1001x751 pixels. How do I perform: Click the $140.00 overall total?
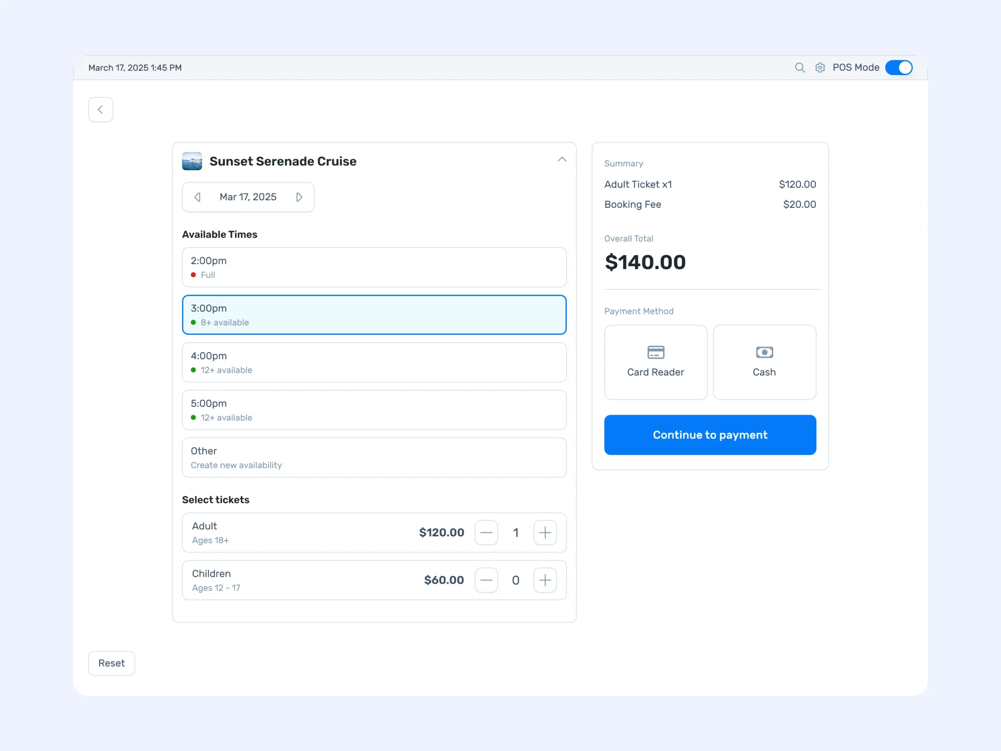(645, 262)
